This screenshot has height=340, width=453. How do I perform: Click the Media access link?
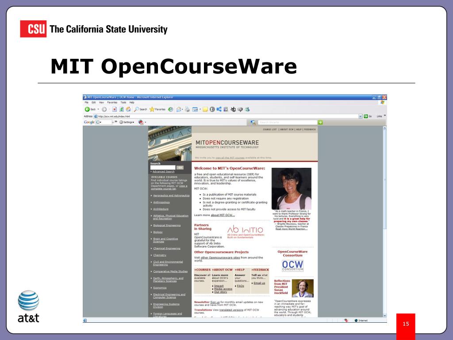[x=223, y=289]
